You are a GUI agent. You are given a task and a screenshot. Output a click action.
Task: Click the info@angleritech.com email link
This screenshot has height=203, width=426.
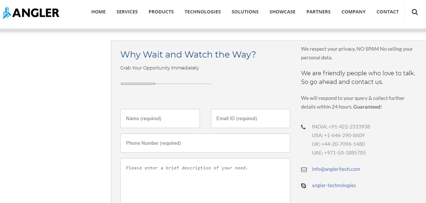pyautogui.click(x=336, y=169)
